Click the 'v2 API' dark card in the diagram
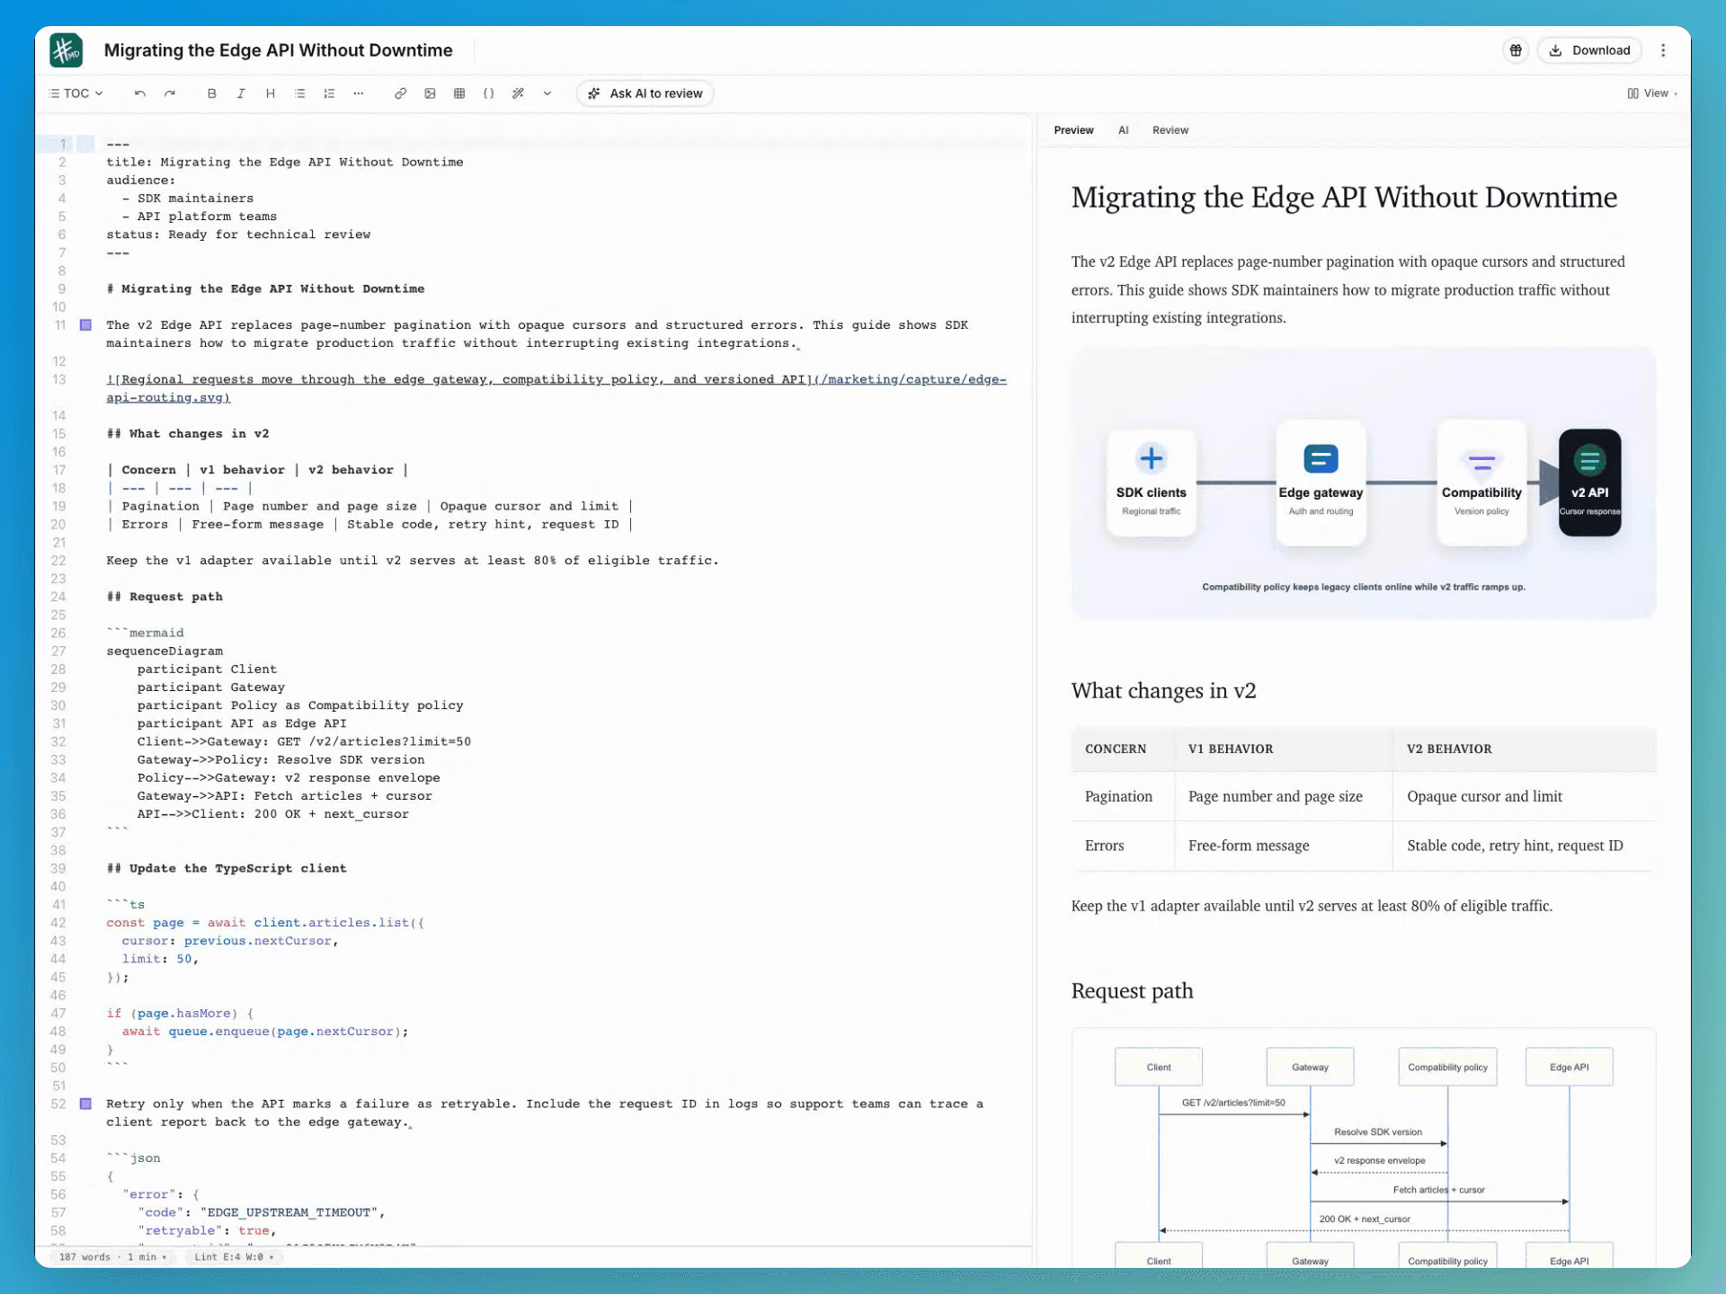Viewport: 1726px width, 1294px height. point(1589,483)
